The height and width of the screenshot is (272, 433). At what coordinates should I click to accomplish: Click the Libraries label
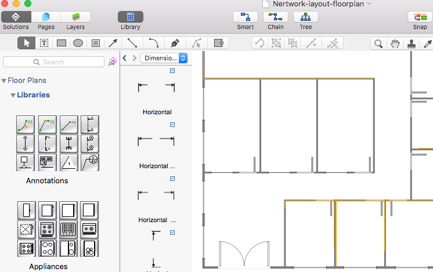pos(34,95)
